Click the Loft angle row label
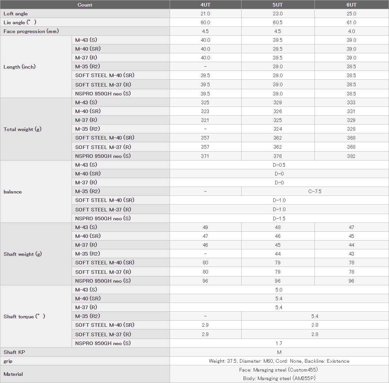 (16, 14)
